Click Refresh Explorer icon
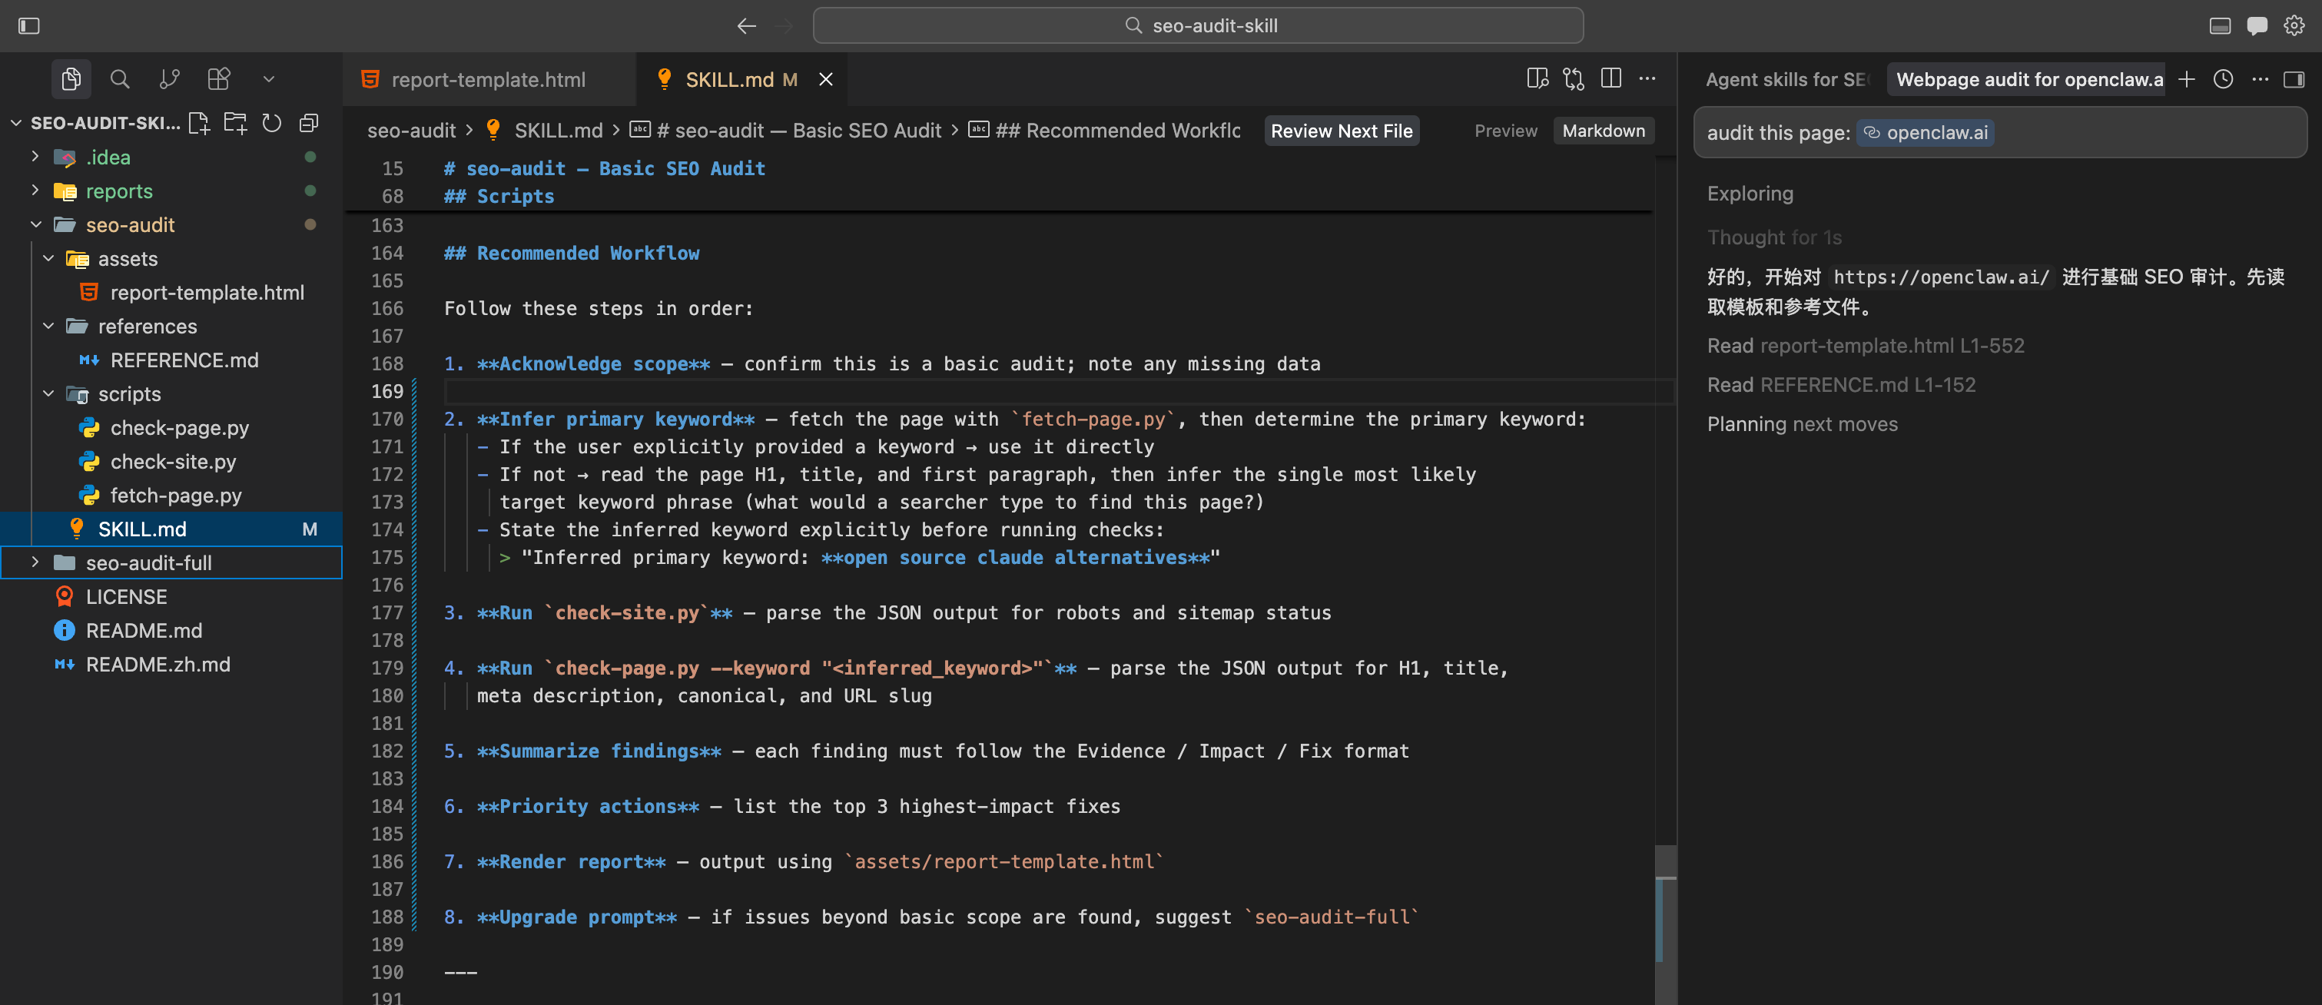This screenshot has height=1005, width=2322. tap(271, 123)
